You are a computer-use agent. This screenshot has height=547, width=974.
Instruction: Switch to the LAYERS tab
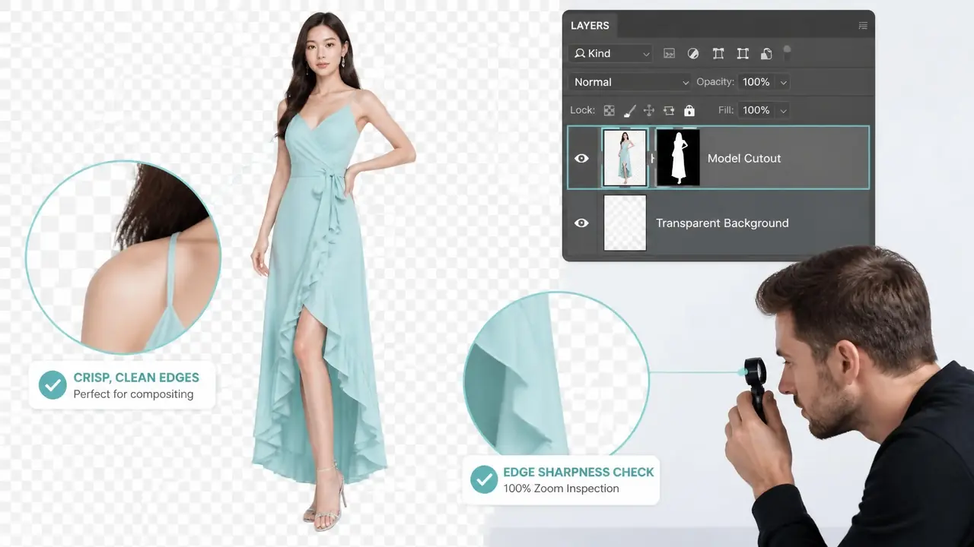tap(590, 25)
